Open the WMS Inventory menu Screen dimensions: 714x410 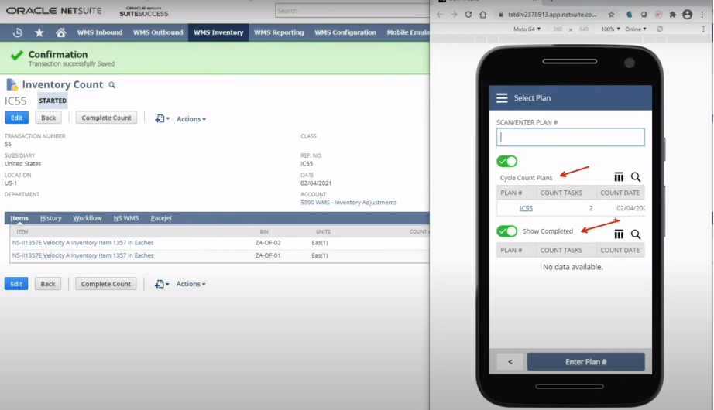218,32
